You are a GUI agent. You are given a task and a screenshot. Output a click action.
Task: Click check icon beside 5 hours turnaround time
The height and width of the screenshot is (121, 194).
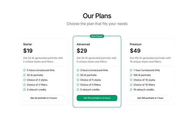coord(24,70)
